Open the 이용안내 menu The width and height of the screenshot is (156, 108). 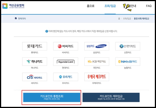pos(131,6)
